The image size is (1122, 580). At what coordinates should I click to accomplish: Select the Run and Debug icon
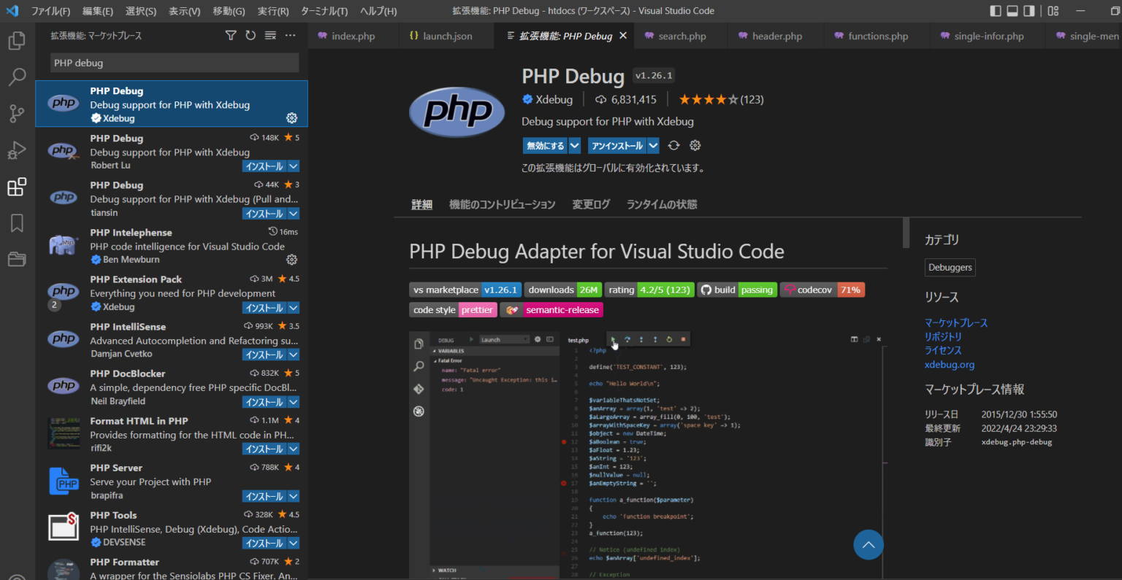17,150
